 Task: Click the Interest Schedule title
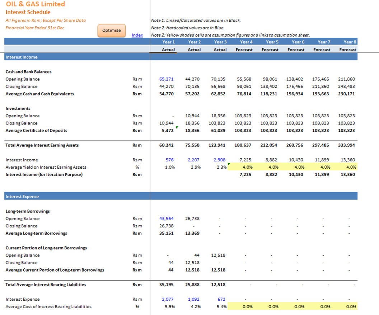(28, 12)
